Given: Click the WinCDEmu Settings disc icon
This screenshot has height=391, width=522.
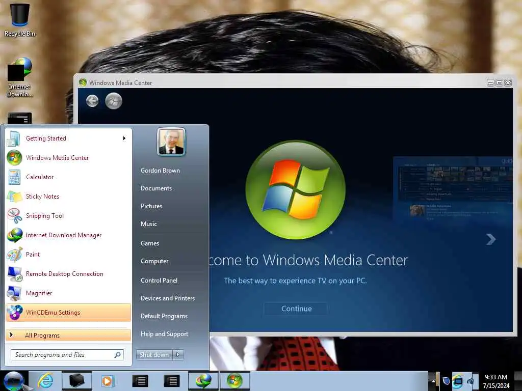Looking at the screenshot, I should pyautogui.click(x=15, y=312).
